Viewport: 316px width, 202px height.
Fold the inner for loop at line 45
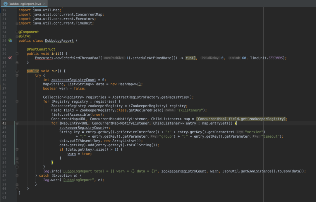(17, 123)
